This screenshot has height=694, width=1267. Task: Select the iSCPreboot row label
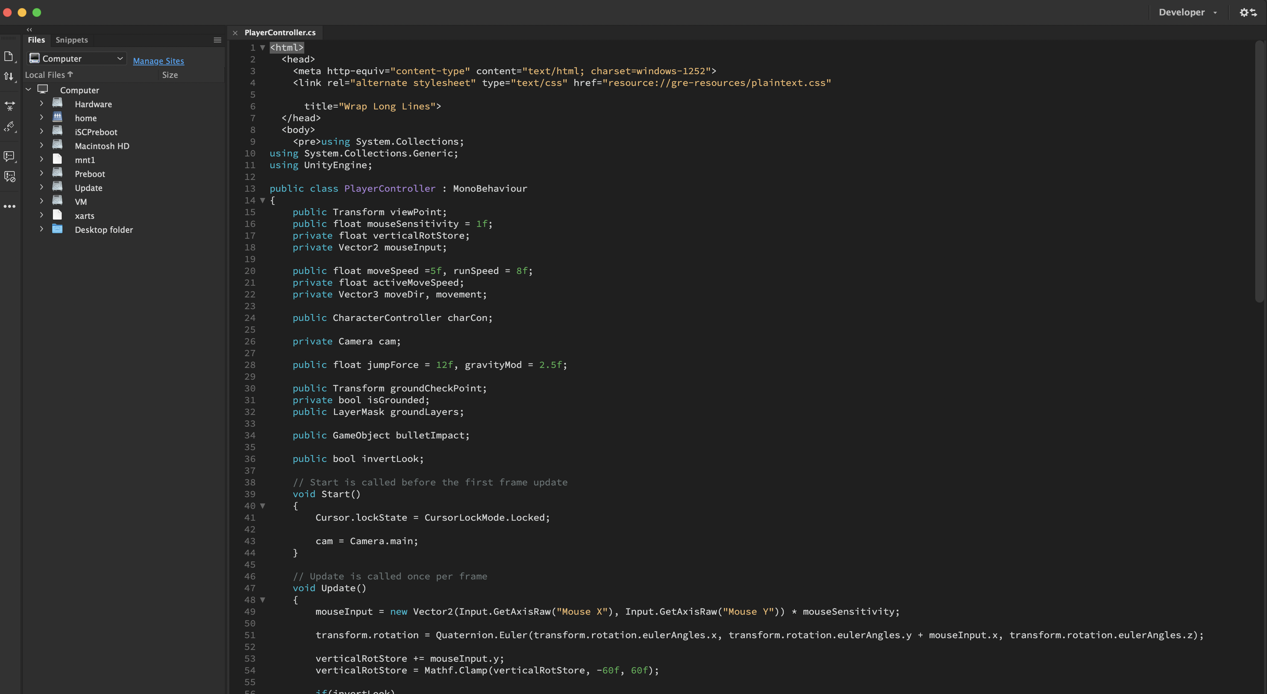coord(96,132)
